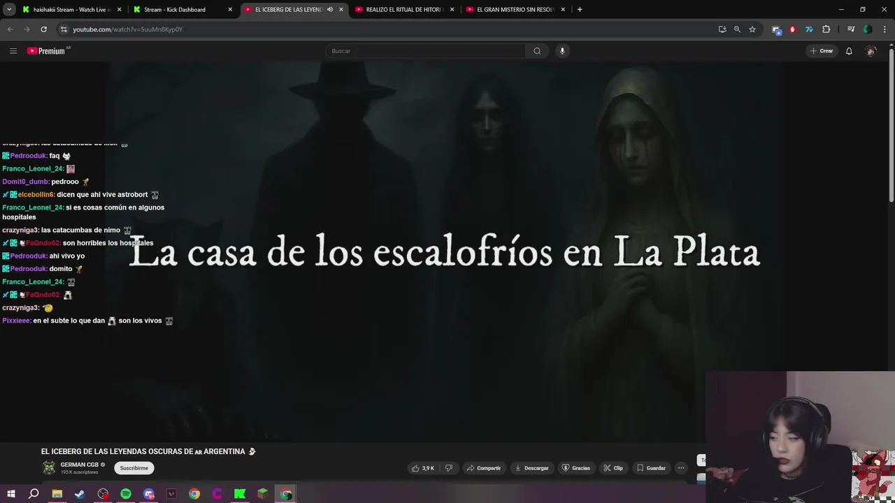Click the Suscribirme button
Screen dimensions: 895x503
pos(134,468)
